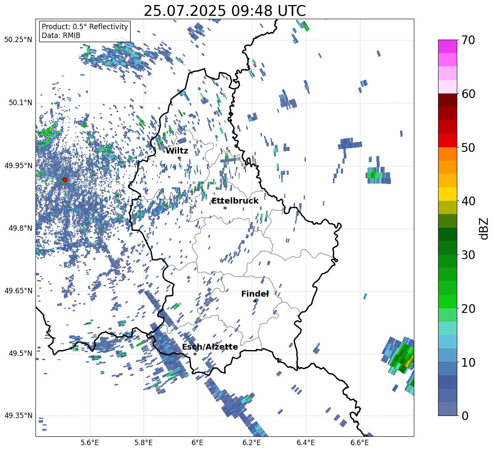
Task: Click the Findel station label
Action: click(x=255, y=294)
